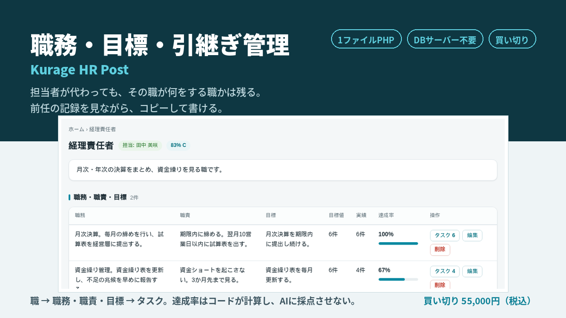Click the 職 → 職務・職責・目標 → タスク caption

[193, 301]
